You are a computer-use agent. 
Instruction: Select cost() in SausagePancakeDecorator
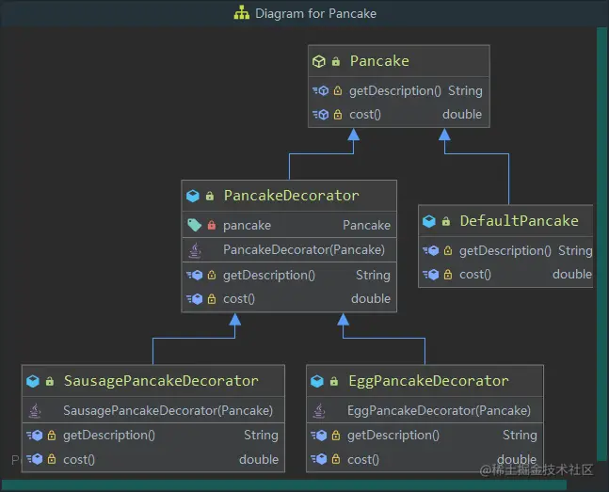79,460
